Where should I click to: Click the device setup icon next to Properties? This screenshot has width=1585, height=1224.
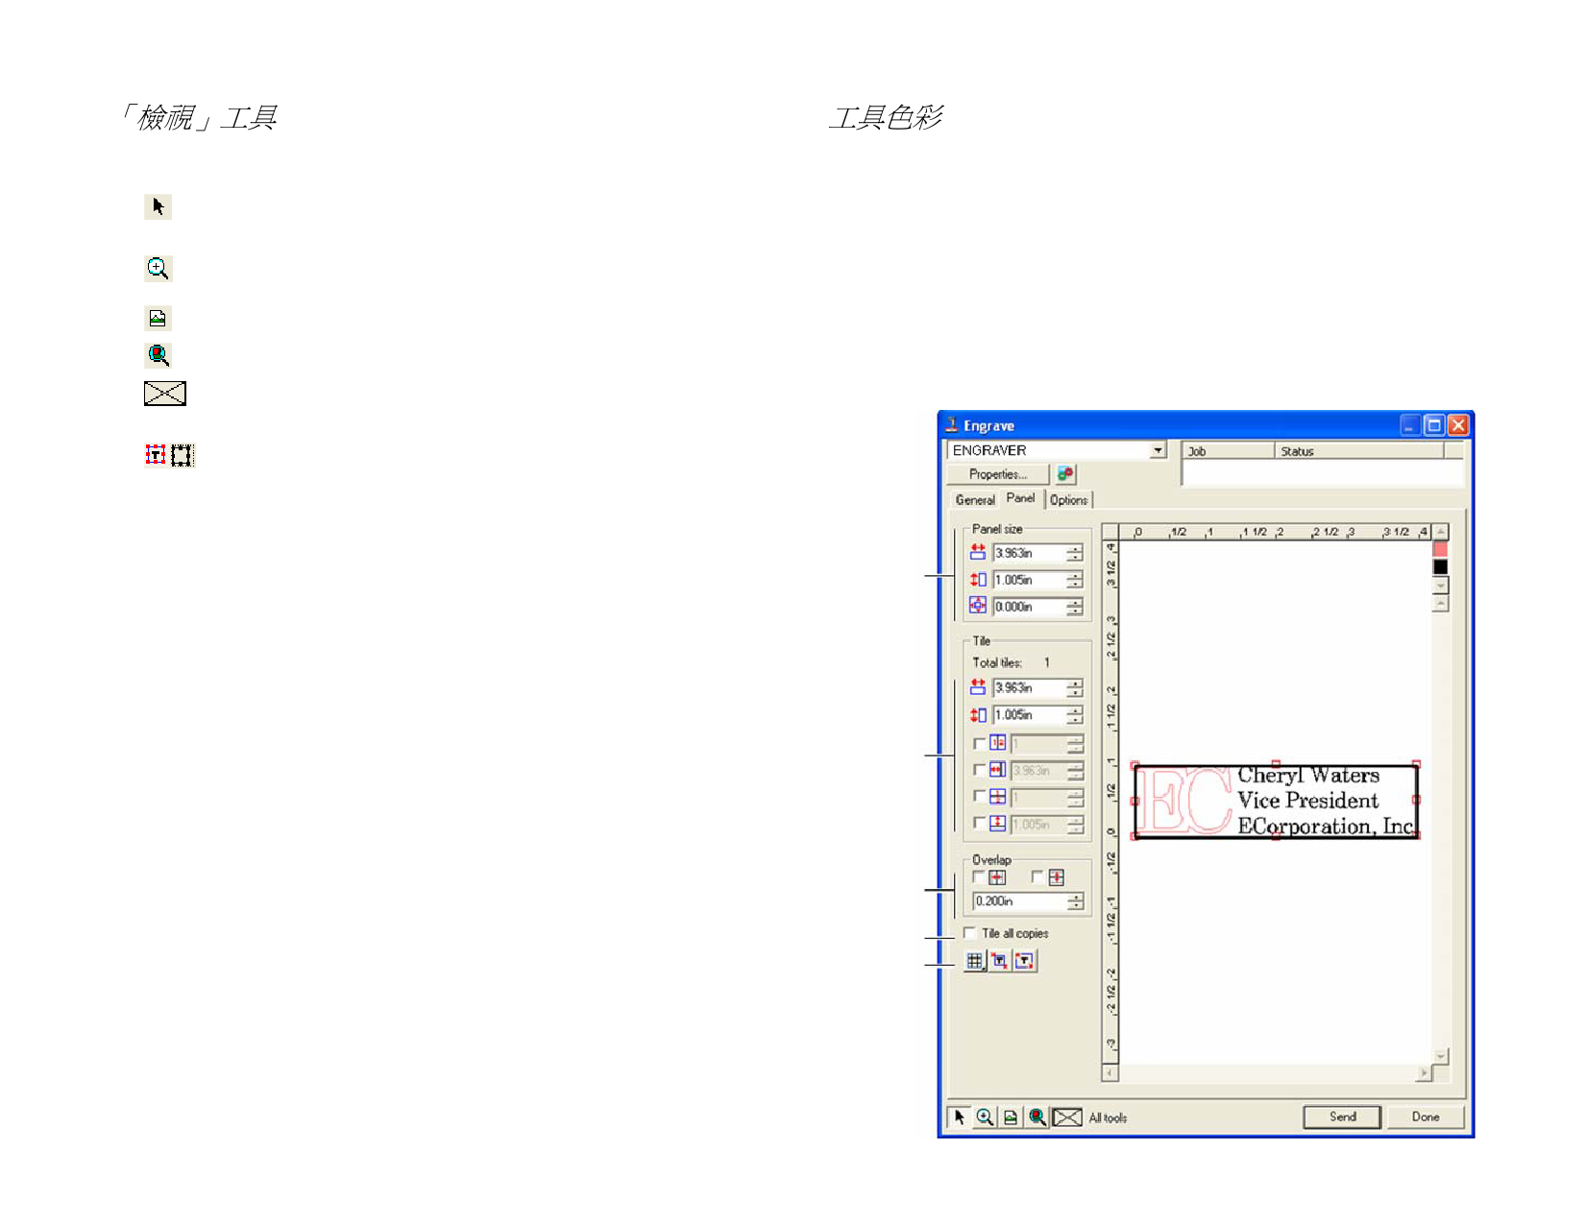(1065, 474)
